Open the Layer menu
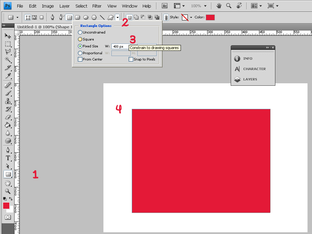This screenshot has height=234, width=312. [64, 6]
